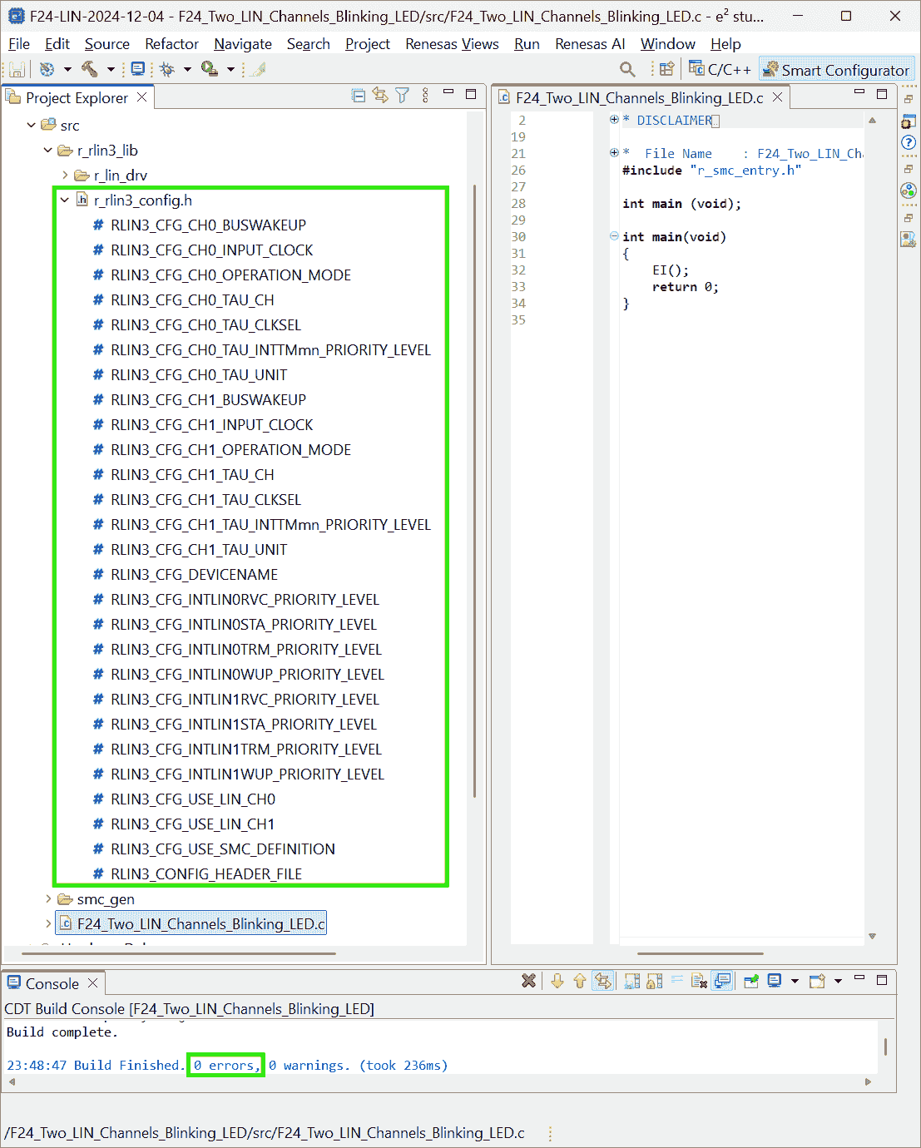The height and width of the screenshot is (1148, 921).
Task: Expand the r_lin_drv folder
Action: (x=65, y=176)
